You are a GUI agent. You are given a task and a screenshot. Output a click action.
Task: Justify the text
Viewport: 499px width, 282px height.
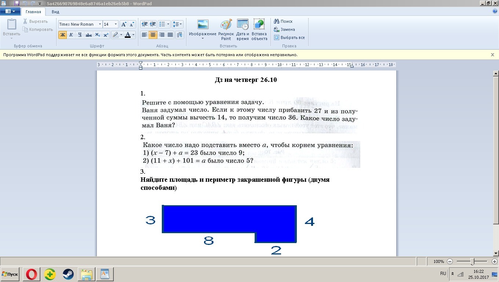pos(170,35)
